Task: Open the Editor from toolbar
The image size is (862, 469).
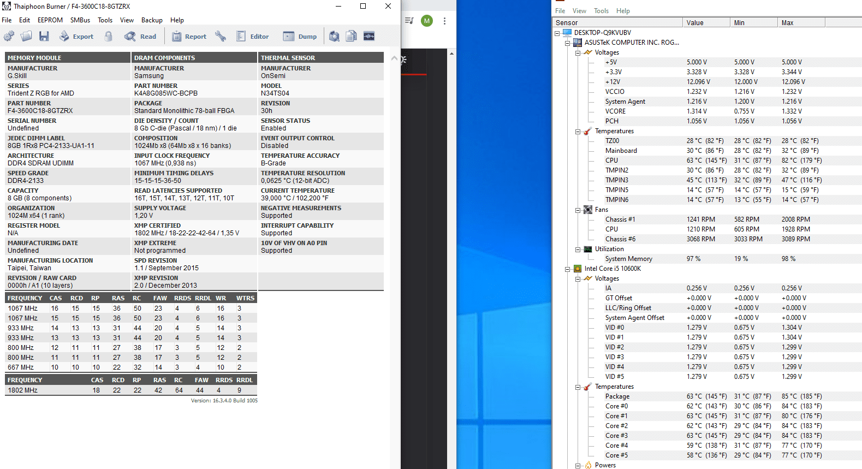Action: click(x=253, y=36)
